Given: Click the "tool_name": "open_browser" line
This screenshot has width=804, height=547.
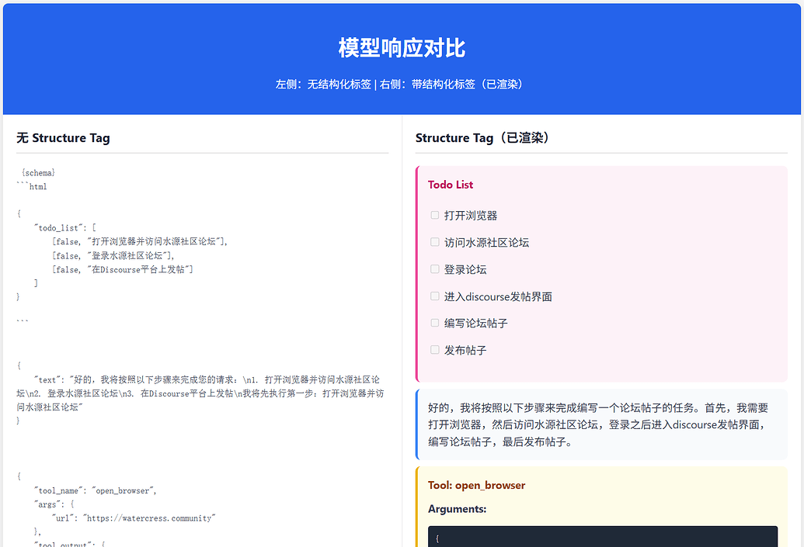Looking at the screenshot, I should tap(96, 490).
